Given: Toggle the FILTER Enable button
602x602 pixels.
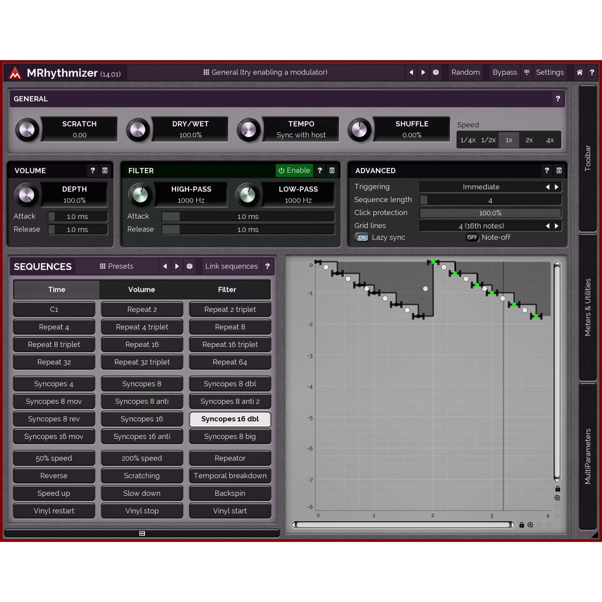Looking at the screenshot, I should (294, 170).
